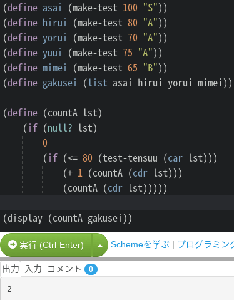Click the 0 literal in countA body
The image size is (234, 300).
pyautogui.click(x=45, y=143)
